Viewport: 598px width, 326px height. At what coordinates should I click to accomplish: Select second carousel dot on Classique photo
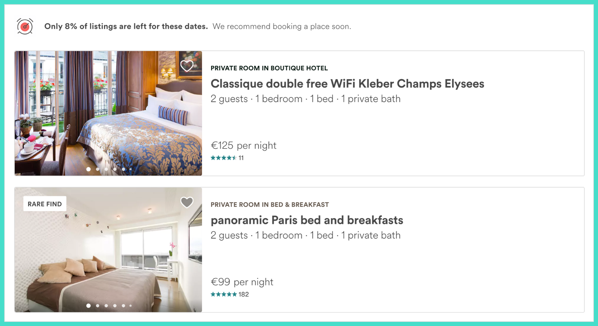(98, 169)
